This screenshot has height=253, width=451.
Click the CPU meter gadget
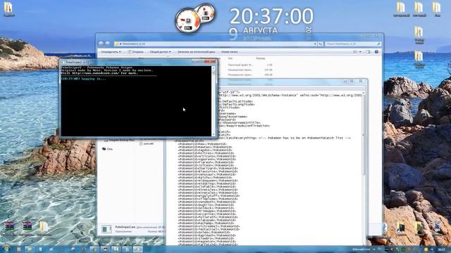(x=187, y=20)
